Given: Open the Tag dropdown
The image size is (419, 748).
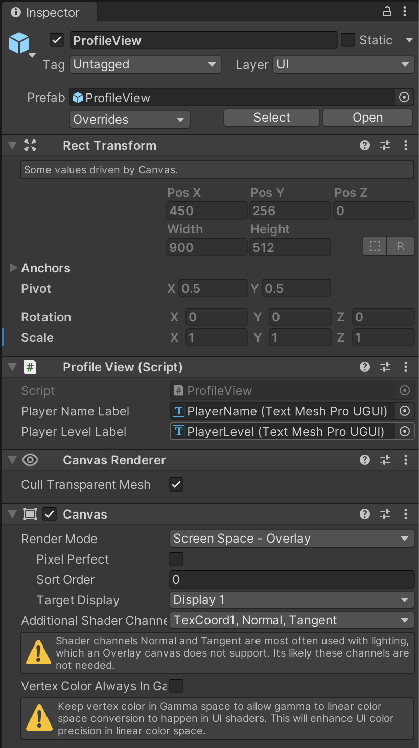Looking at the screenshot, I should tap(145, 64).
